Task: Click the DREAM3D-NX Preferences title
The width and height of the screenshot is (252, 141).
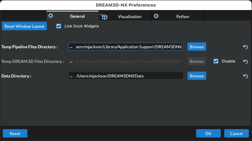Action: pyautogui.click(x=126, y=5)
